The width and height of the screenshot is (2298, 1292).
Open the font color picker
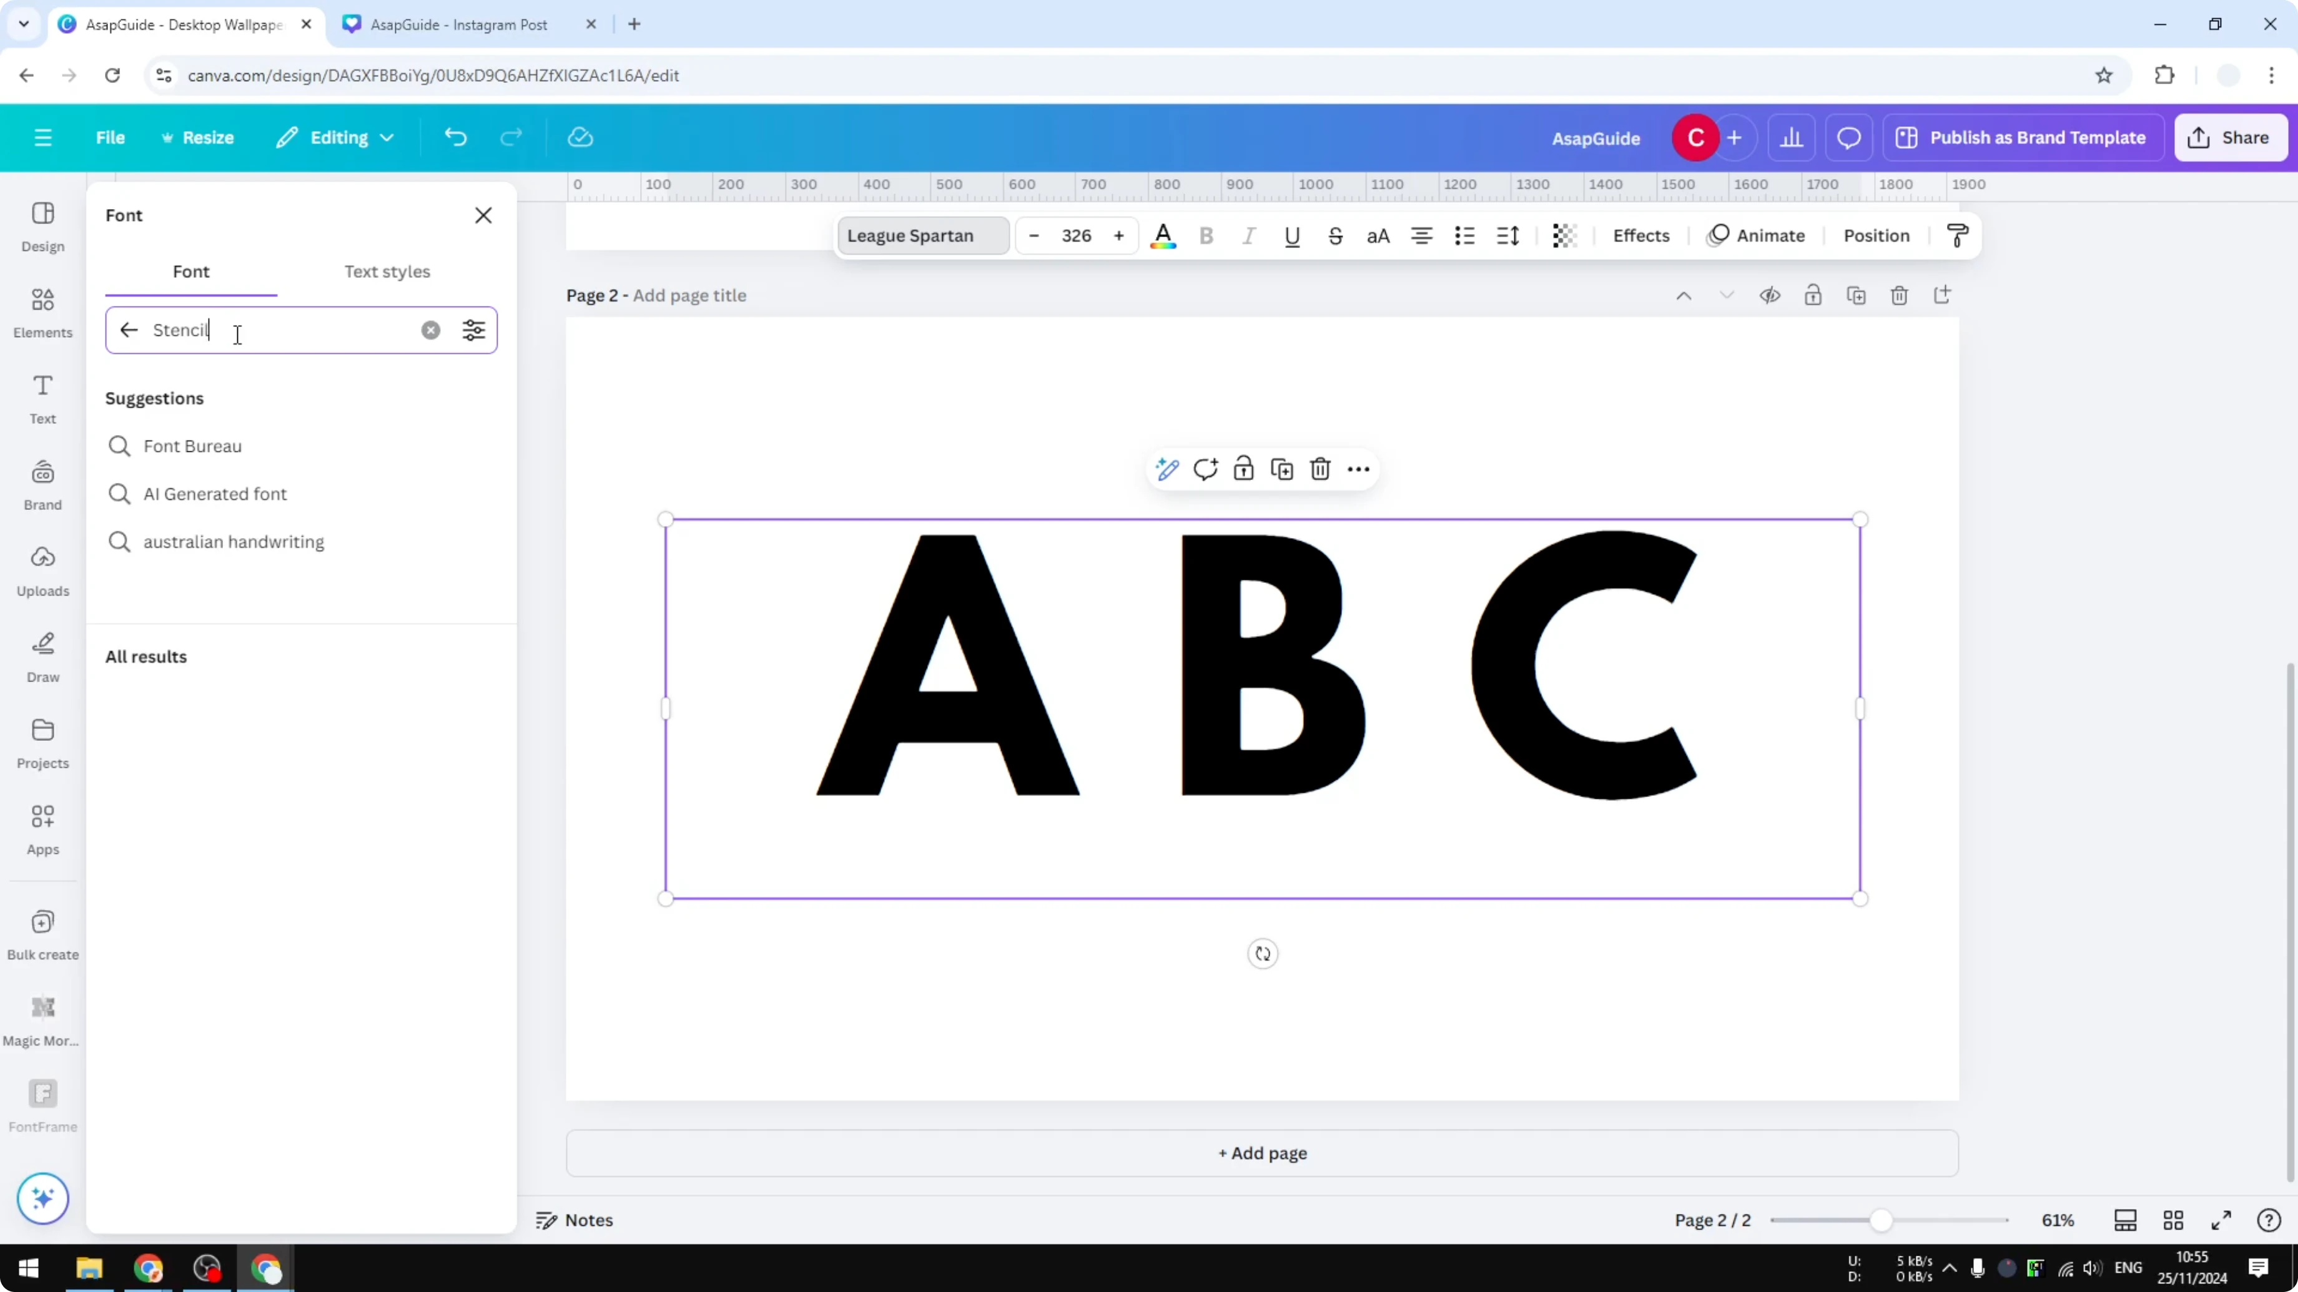pos(1163,235)
